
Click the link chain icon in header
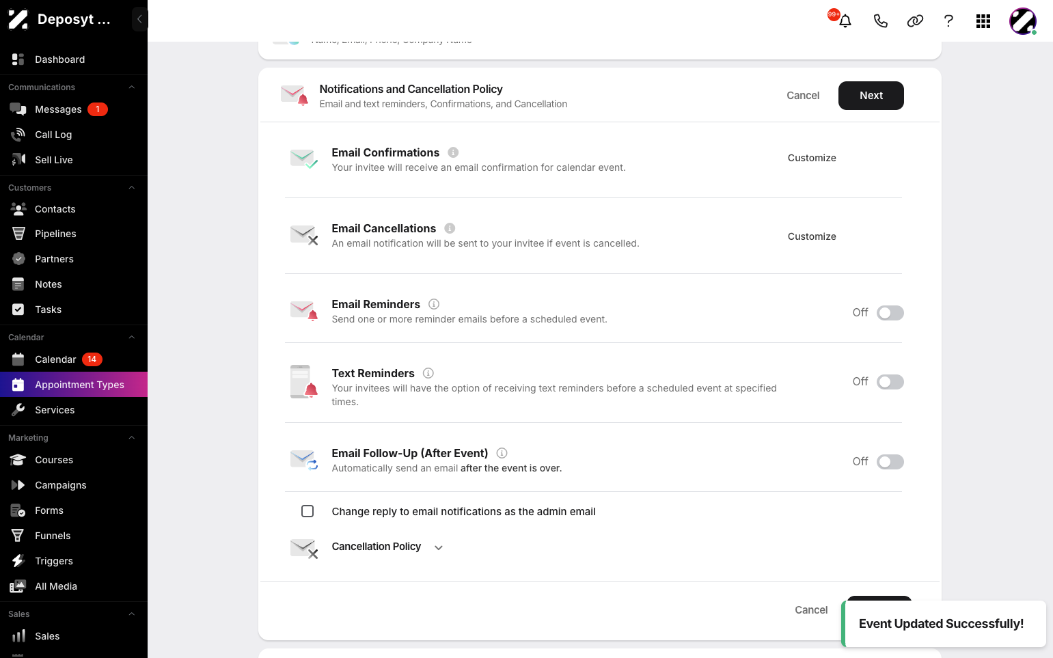915,21
